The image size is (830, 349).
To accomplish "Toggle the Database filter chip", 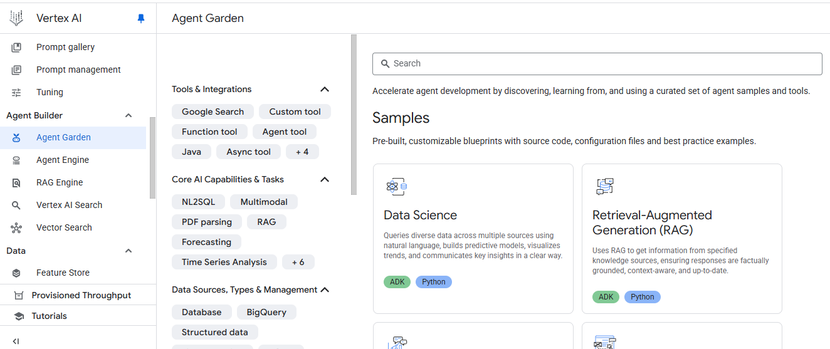I will 202,312.
